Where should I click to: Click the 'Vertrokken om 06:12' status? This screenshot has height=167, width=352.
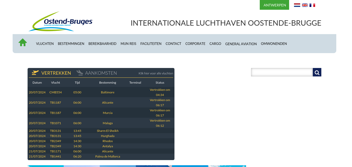click(x=160, y=123)
